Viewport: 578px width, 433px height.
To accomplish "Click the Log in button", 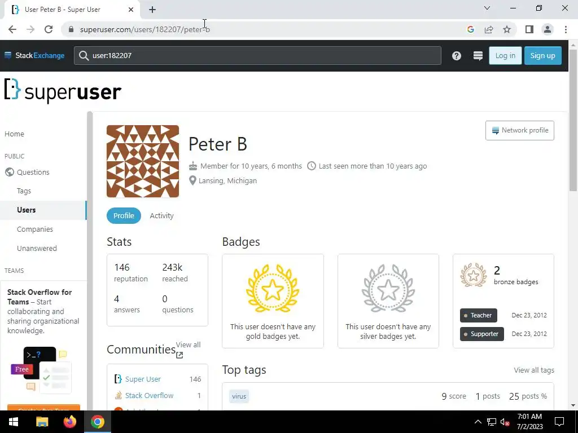I will click(x=505, y=56).
